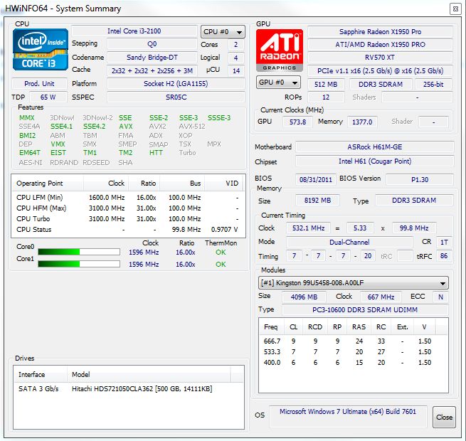Click the GPU memory clock value 1377.0
The height and width of the screenshot is (441, 466).
click(x=362, y=122)
